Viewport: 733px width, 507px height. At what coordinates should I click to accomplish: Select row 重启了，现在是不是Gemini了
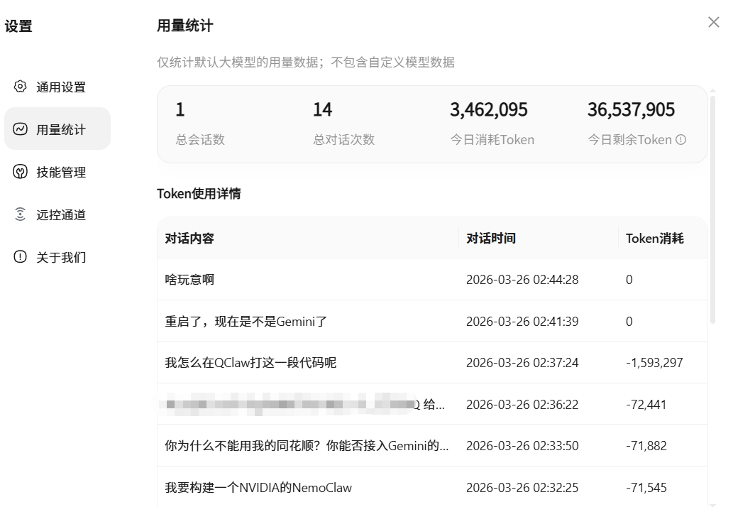(432, 321)
